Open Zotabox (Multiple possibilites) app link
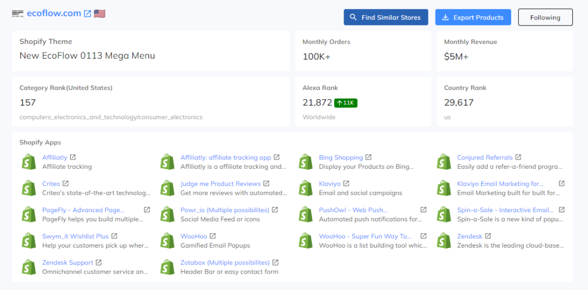588x290 pixels. click(x=225, y=263)
